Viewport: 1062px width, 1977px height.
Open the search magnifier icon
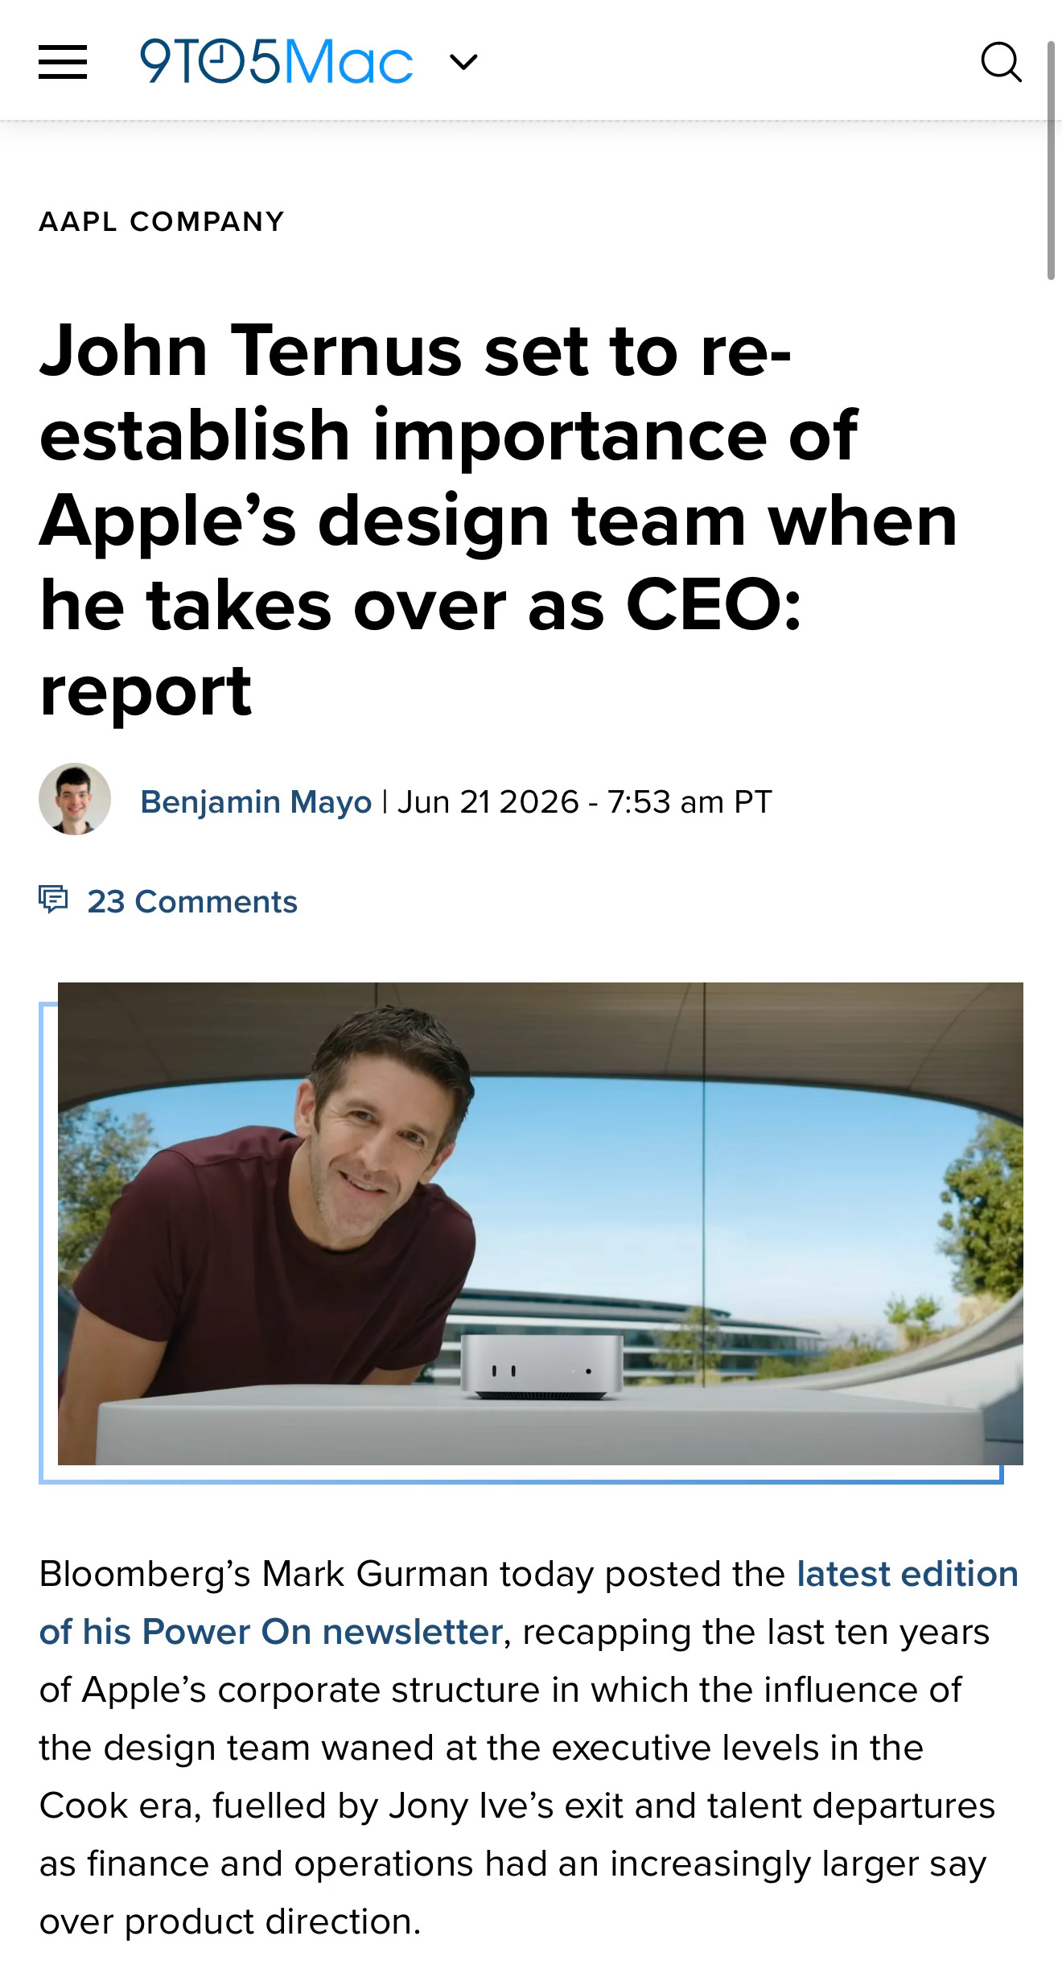(x=1001, y=62)
